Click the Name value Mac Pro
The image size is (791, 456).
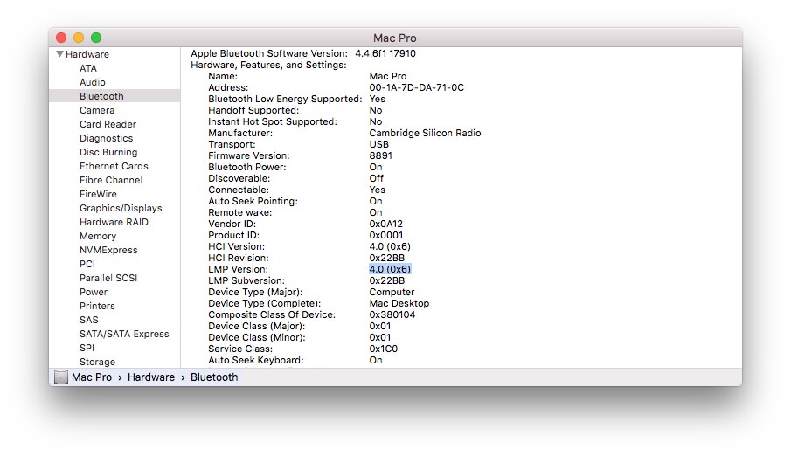point(387,76)
